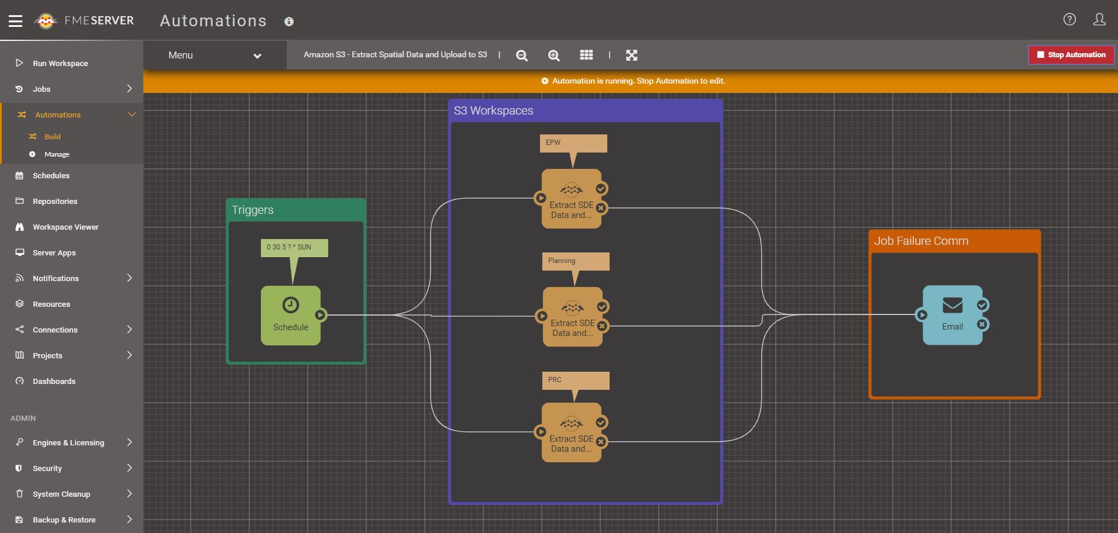Open the help question mark icon
Screen dimensions: 1118x533
[x=1069, y=19]
